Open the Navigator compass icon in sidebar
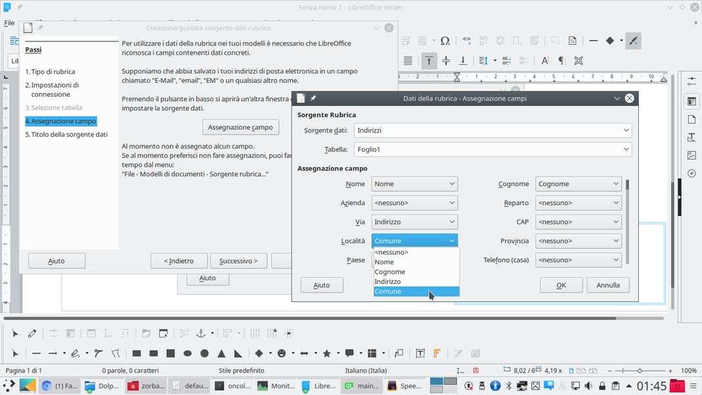The image size is (702, 395). coord(691,174)
